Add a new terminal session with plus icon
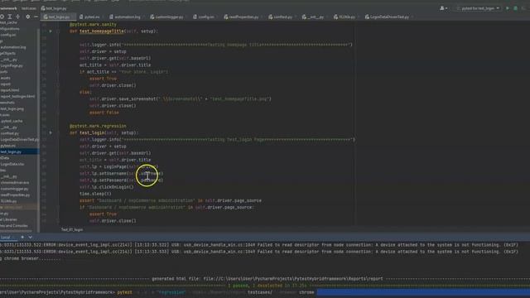 (22, 238)
